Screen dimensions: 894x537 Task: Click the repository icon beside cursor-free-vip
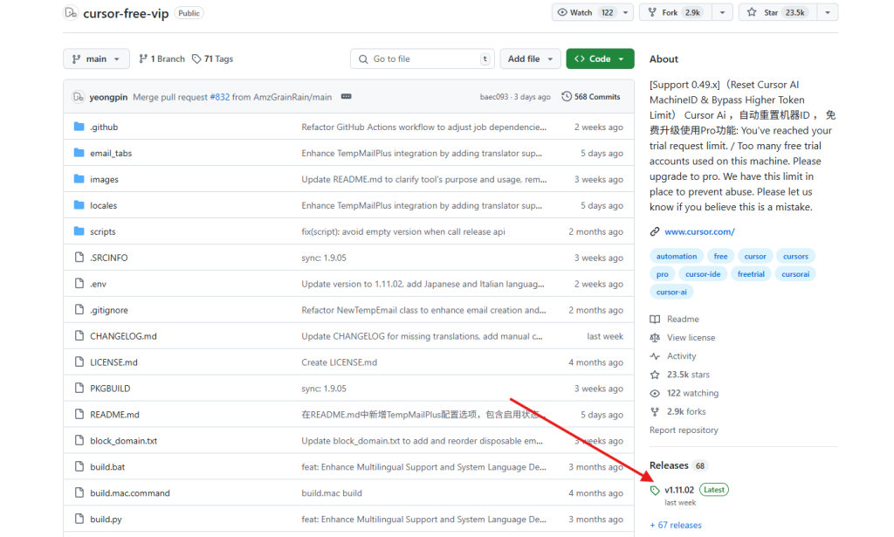(x=71, y=12)
